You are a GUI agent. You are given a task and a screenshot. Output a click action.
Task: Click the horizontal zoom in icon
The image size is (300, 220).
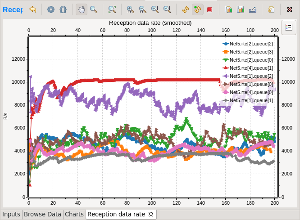[x=130, y=9]
